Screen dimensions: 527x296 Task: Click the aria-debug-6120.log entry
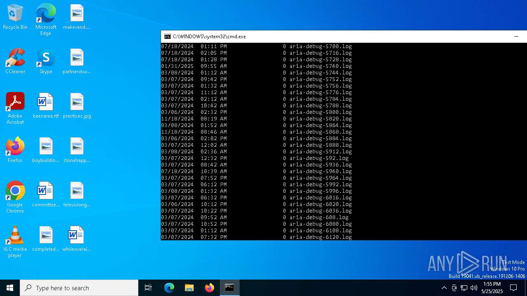coord(320,237)
